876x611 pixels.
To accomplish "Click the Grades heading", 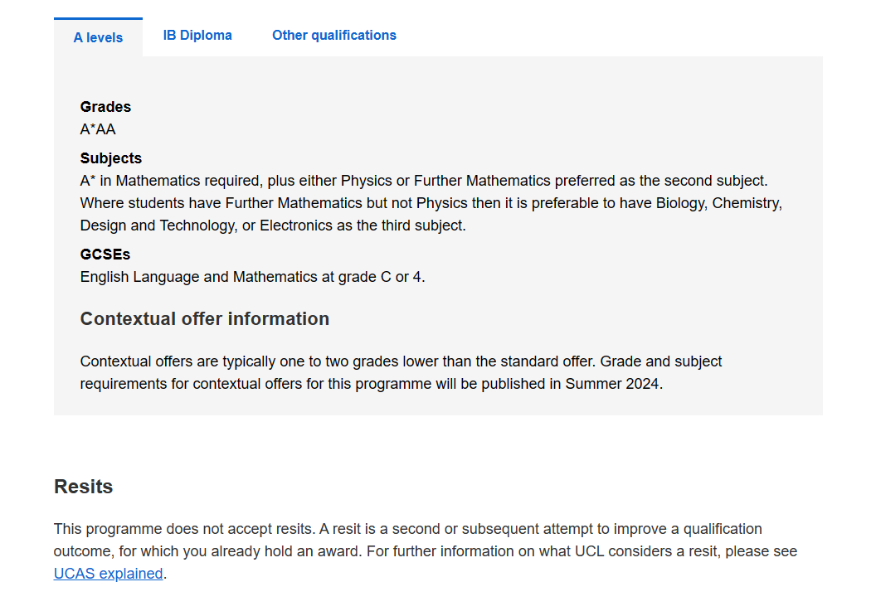I will tap(105, 107).
